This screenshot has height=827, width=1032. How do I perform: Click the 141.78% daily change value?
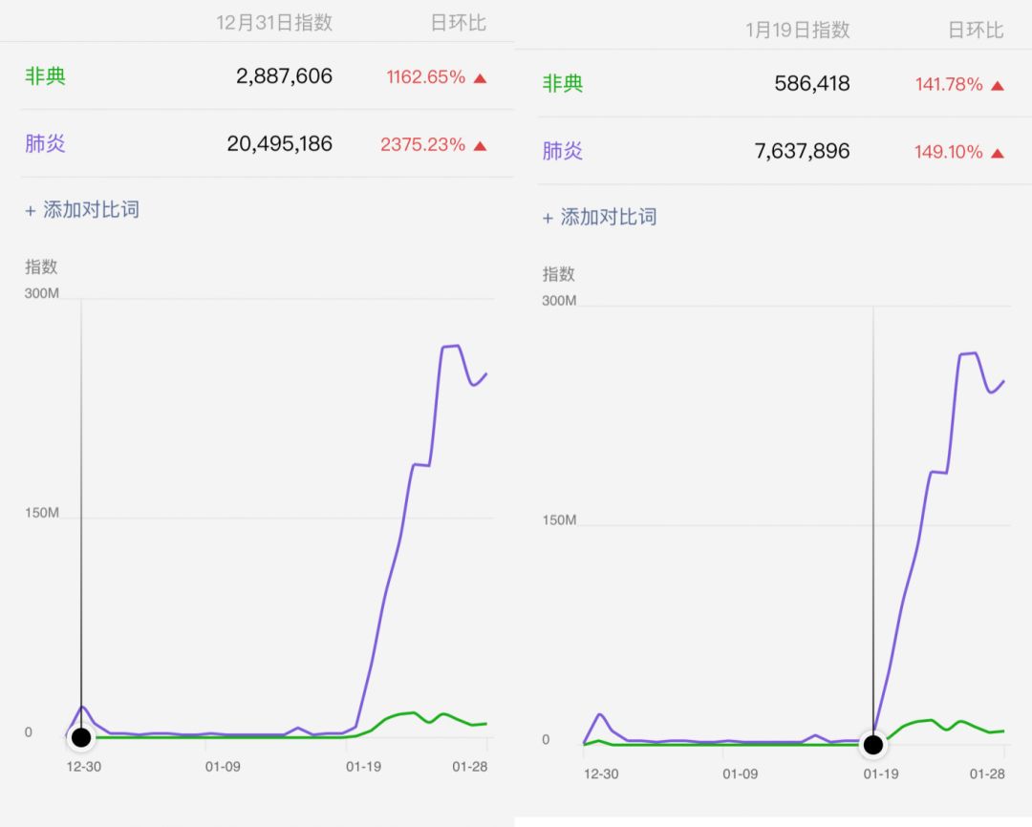pos(948,85)
